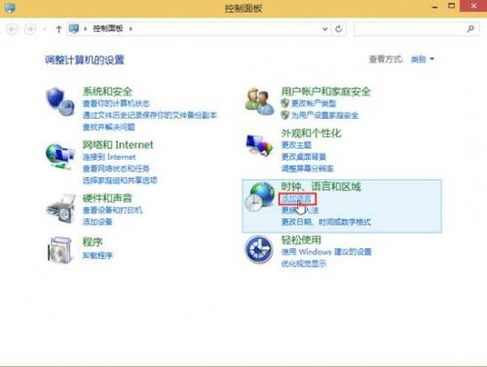
Task: Click 连接到 Internet link
Action: click(x=109, y=157)
